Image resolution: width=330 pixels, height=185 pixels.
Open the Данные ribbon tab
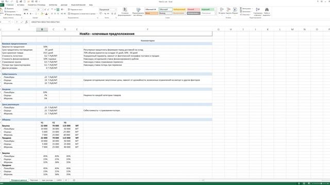click(x=64, y=5)
